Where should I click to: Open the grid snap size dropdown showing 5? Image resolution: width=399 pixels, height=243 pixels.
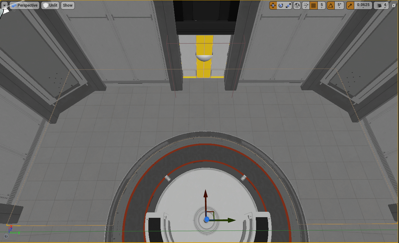pyautogui.click(x=322, y=5)
